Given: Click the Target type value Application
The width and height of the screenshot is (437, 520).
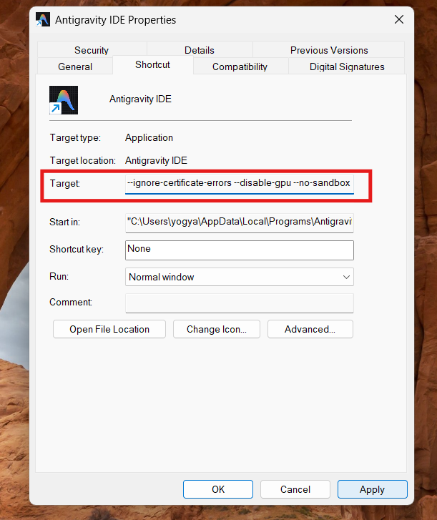Looking at the screenshot, I should click(x=149, y=137).
